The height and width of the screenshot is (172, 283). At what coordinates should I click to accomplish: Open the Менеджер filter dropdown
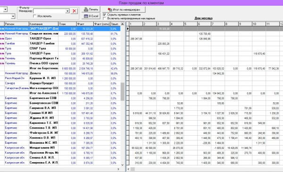67,11
